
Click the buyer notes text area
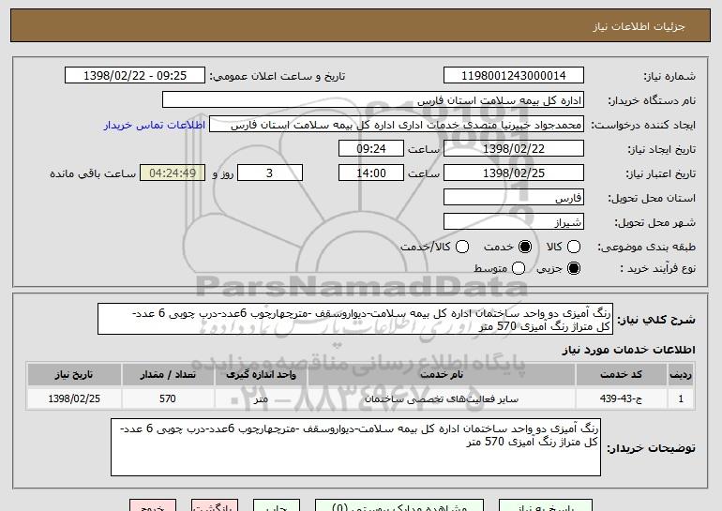pos(355,447)
